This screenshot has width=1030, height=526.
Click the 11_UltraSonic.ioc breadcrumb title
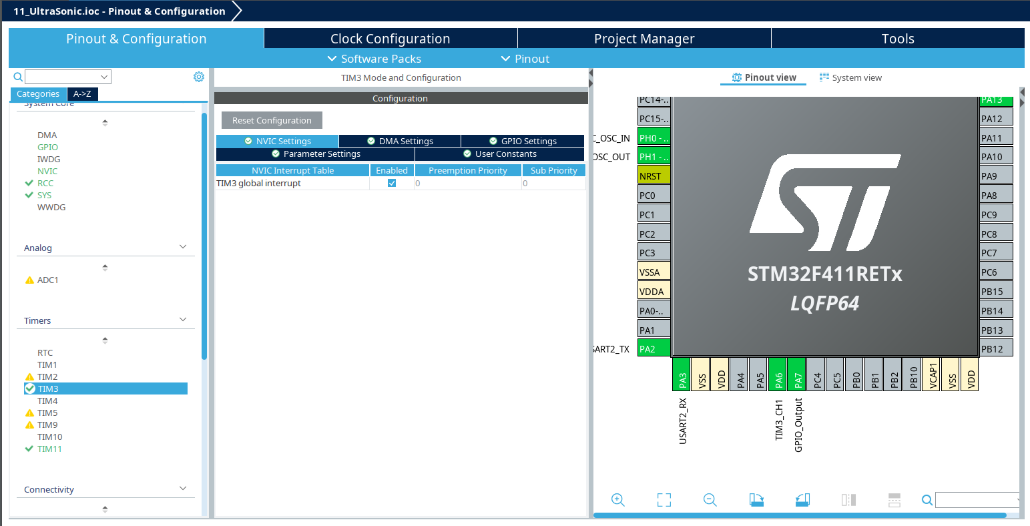click(119, 11)
